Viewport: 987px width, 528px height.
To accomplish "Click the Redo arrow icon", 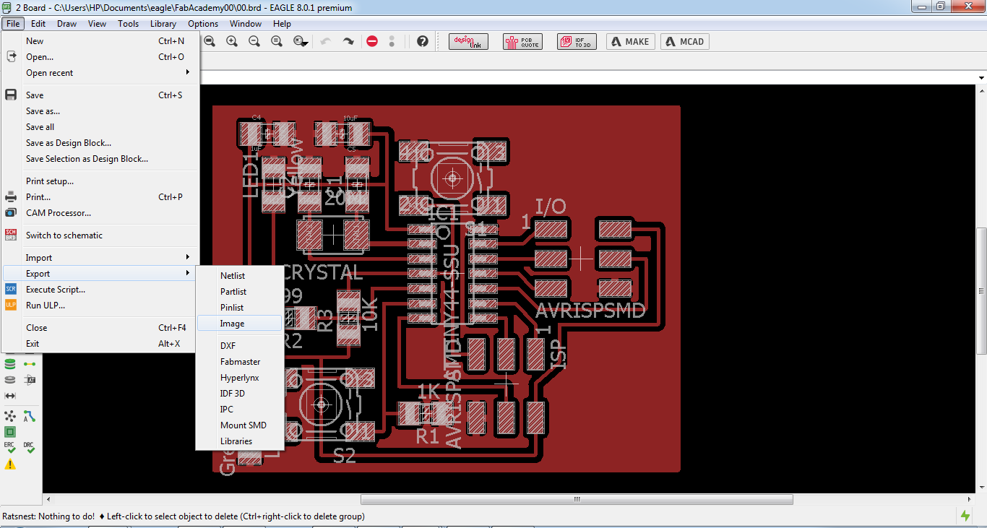I will (348, 41).
